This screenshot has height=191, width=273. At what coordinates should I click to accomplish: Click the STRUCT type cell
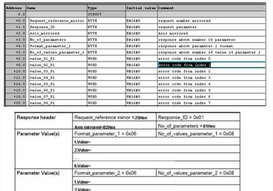(106, 14)
